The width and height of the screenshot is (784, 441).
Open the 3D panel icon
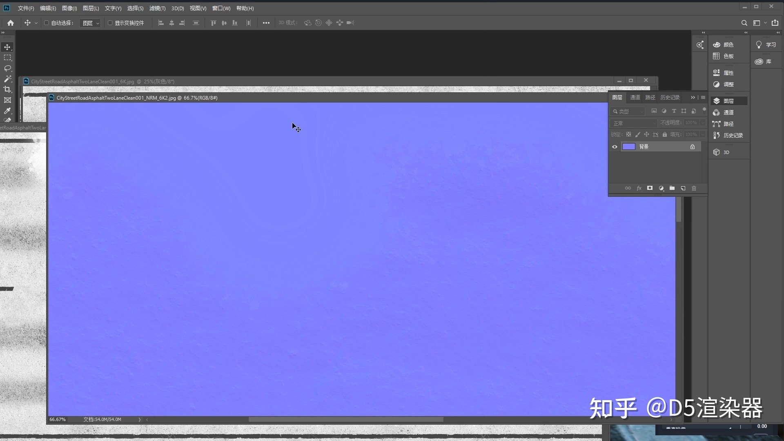point(721,152)
